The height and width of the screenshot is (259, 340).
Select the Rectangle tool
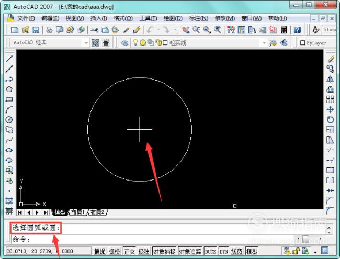pos(9,99)
